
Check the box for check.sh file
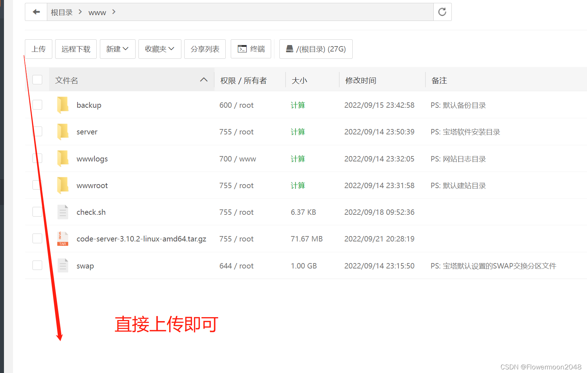pos(37,212)
